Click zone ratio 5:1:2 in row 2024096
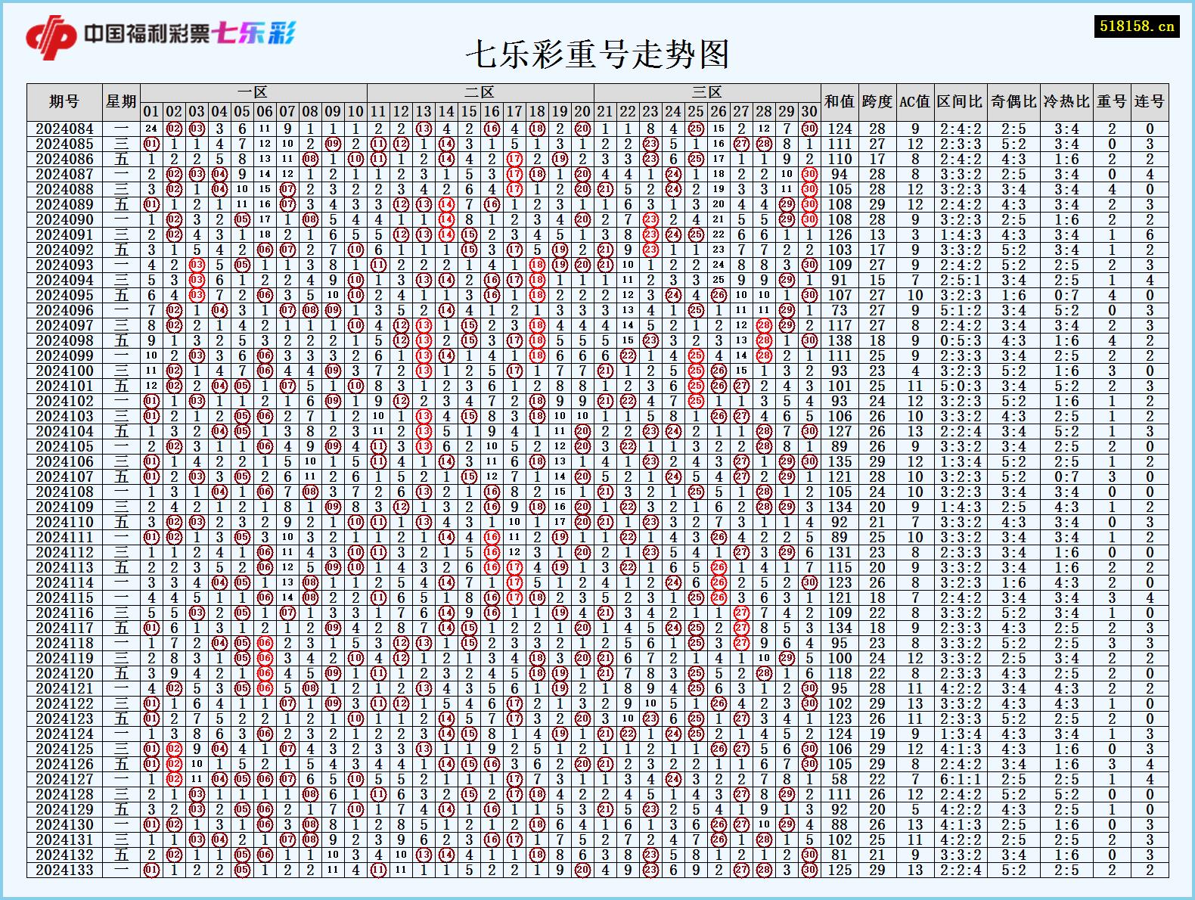 pos(961,311)
